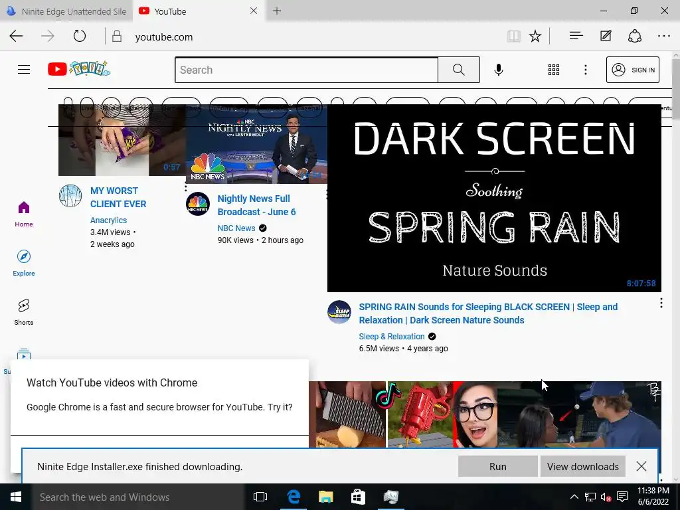Click the muted volume tray icon
The image size is (680, 510).
pyautogui.click(x=606, y=497)
